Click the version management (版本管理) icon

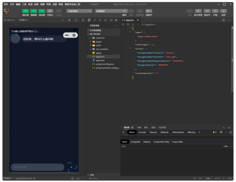click(198, 11)
